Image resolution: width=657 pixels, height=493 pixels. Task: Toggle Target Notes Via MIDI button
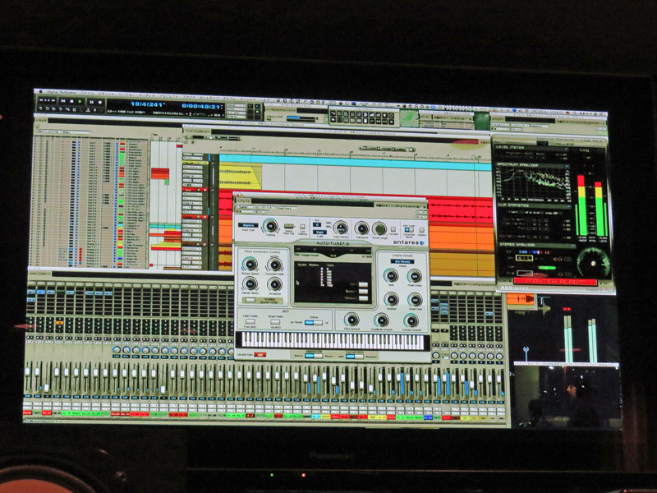point(275,322)
